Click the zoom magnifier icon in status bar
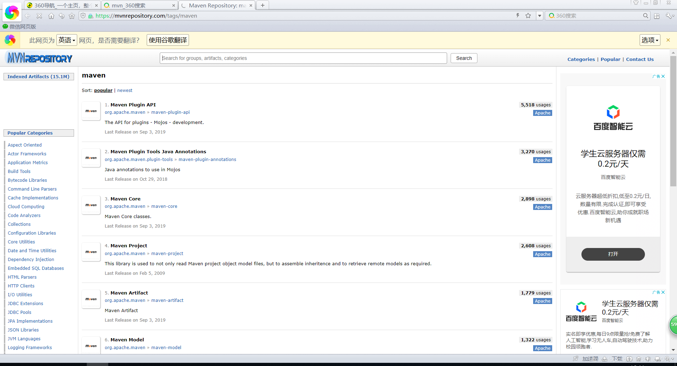This screenshot has width=677, height=366. tap(667, 359)
